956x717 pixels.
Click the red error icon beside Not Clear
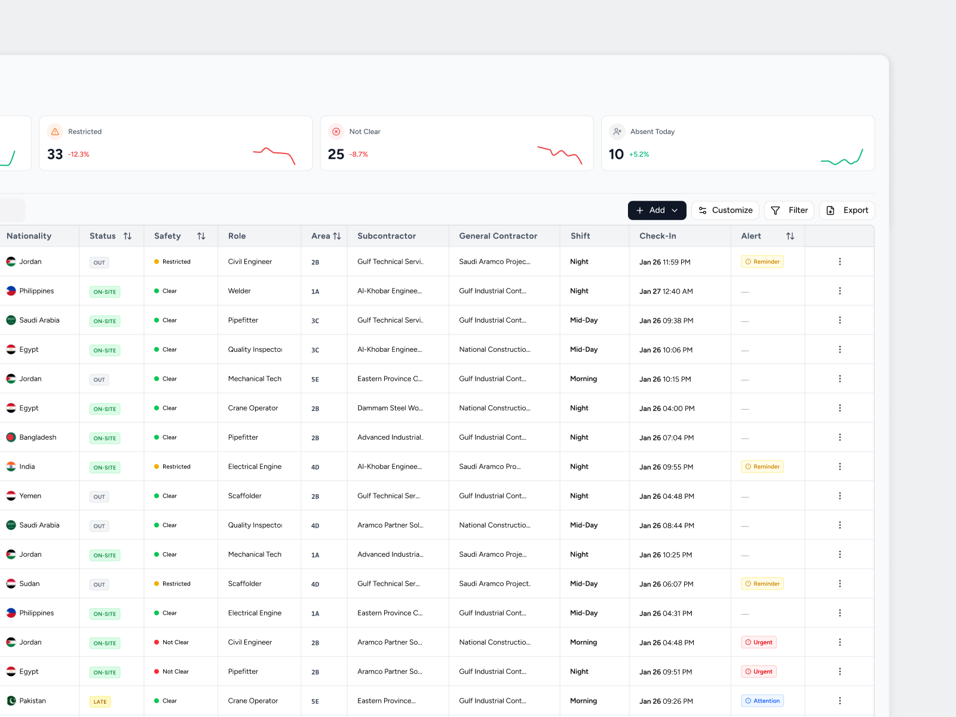[x=336, y=131]
